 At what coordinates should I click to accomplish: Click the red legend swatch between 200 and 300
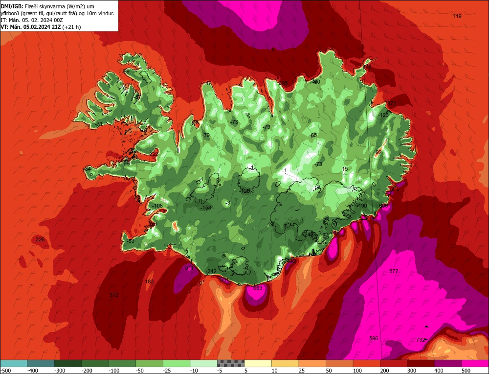394,363
